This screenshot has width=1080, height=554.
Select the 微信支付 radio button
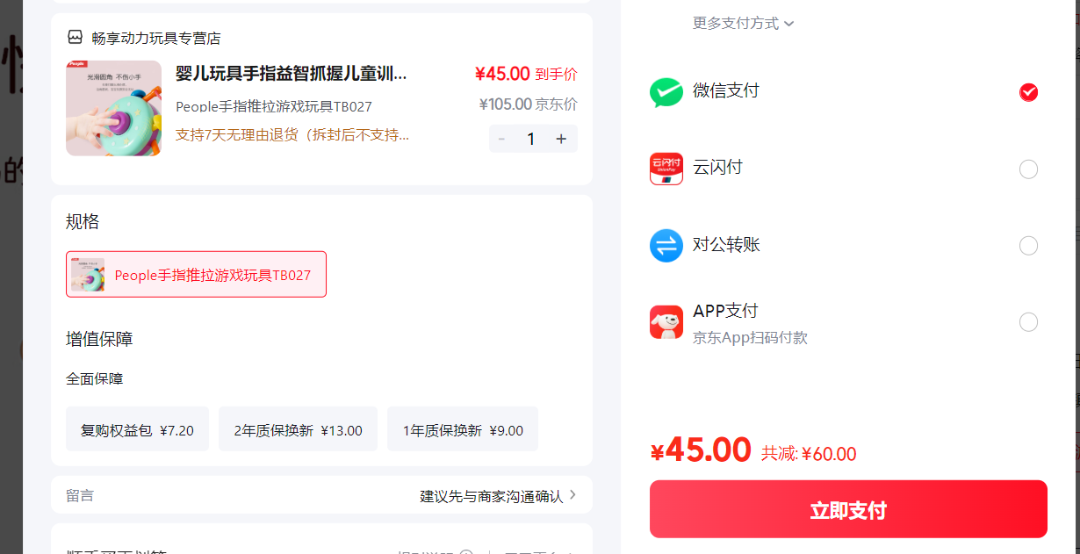[1029, 92]
